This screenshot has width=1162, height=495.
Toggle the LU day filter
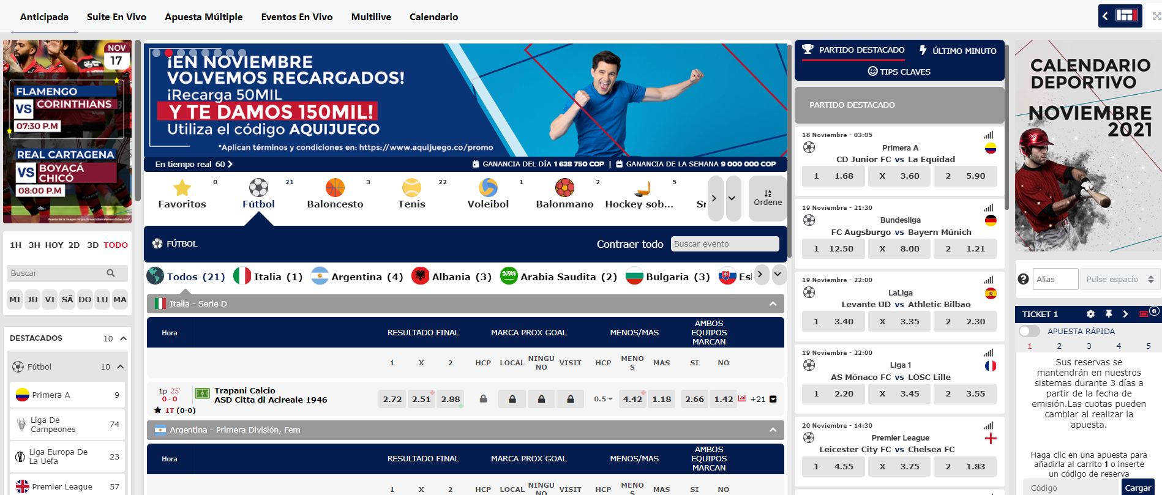pyautogui.click(x=102, y=299)
